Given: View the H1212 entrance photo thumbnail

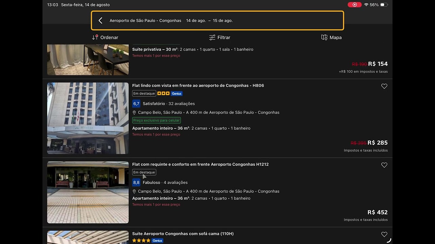Looking at the screenshot, I should coord(88,192).
